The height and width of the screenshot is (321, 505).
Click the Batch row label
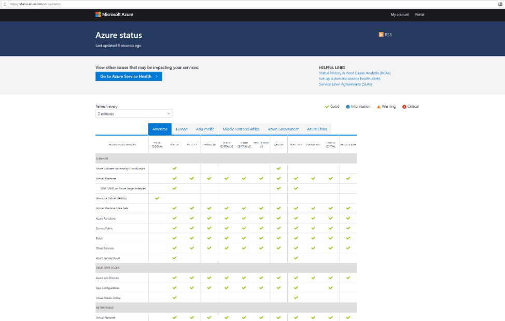tap(99, 238)
